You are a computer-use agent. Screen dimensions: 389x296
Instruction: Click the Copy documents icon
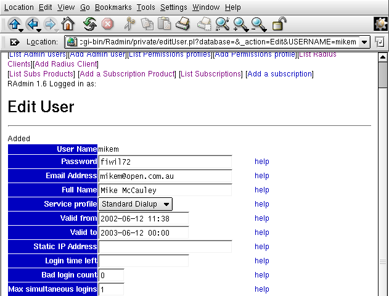pos(147,24)
